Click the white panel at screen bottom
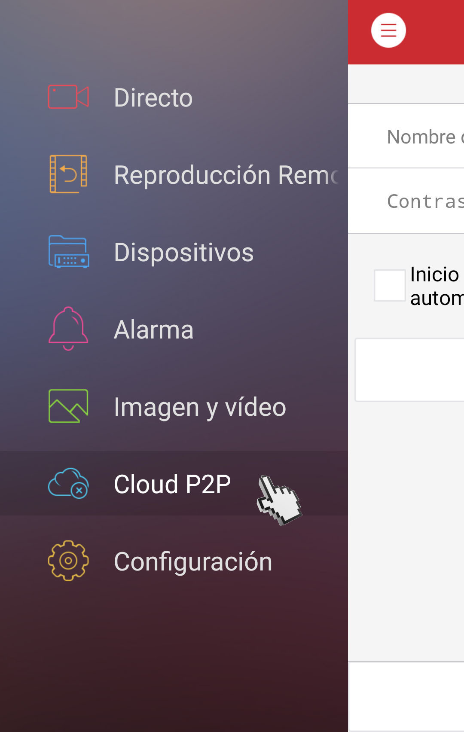 [x=406, y=697]
